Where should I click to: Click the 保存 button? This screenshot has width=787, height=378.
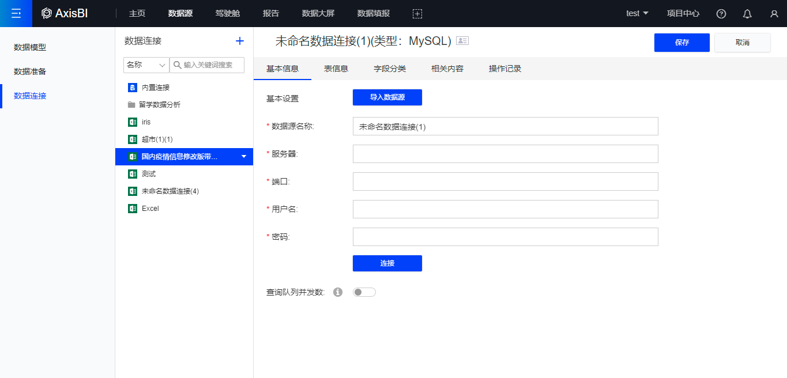point(681,43)
